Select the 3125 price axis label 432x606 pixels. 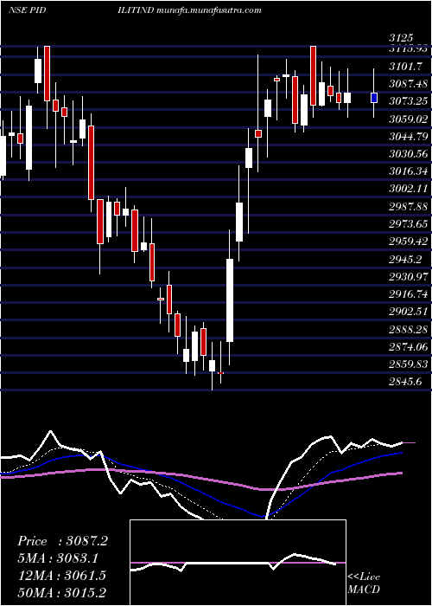click(x=401, y=38)
